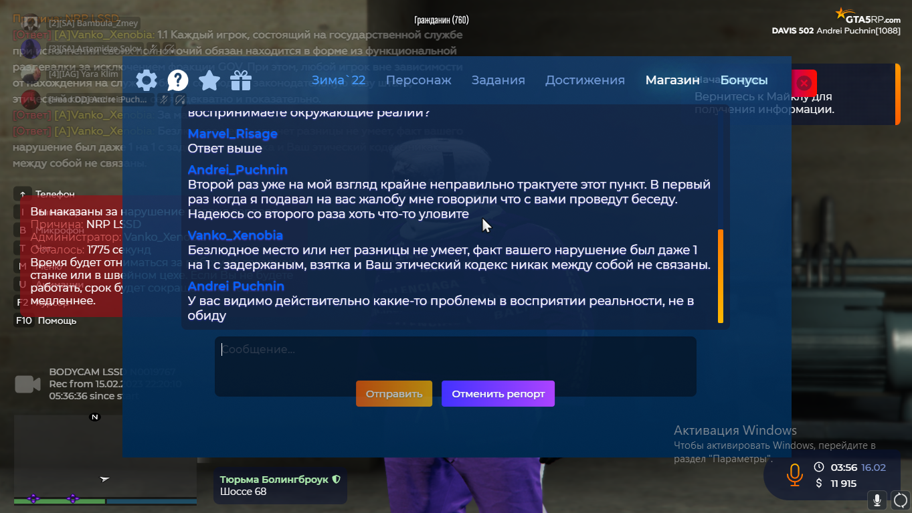Screen dimensions: 912x513
Task: Toggle muted headphones icon next to Andrei Puch
Action: [179, 100]
